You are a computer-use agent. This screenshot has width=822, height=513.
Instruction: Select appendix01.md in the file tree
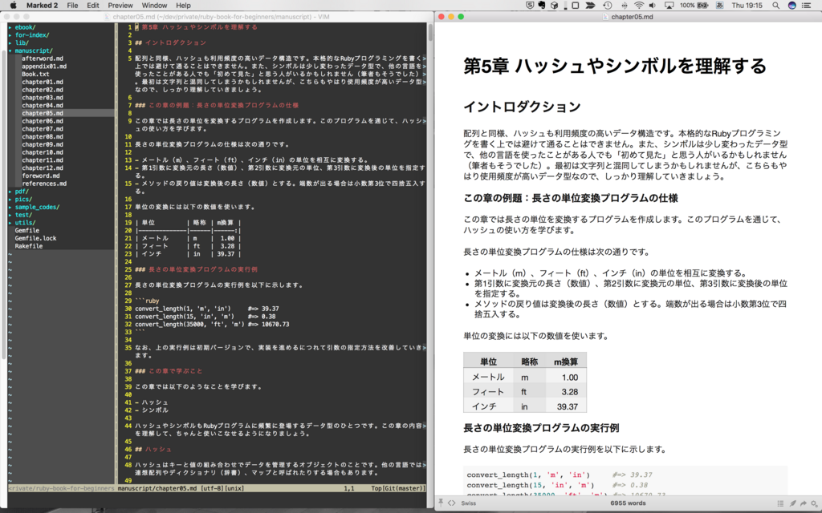pyautogui.click(x=44, y=67)
